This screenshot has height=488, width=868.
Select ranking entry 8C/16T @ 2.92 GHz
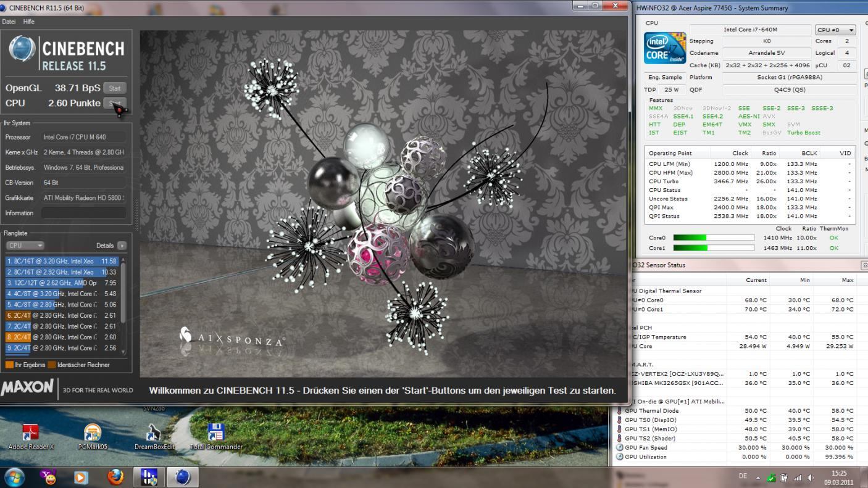point(62,272)
